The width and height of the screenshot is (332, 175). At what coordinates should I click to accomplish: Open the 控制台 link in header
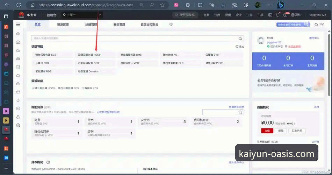52,15
